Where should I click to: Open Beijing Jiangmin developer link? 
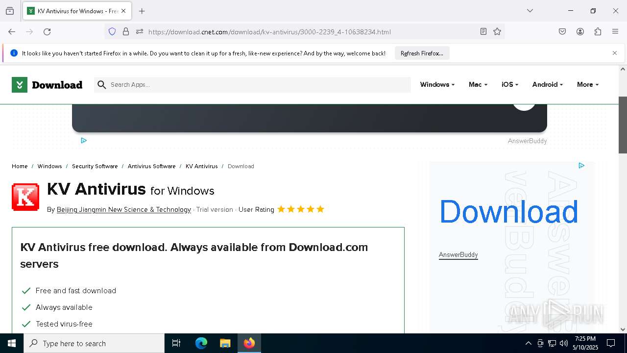point(124,209)
